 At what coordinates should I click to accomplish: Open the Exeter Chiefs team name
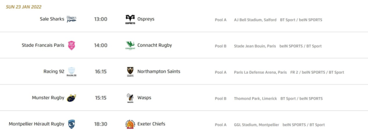point(151,124)
